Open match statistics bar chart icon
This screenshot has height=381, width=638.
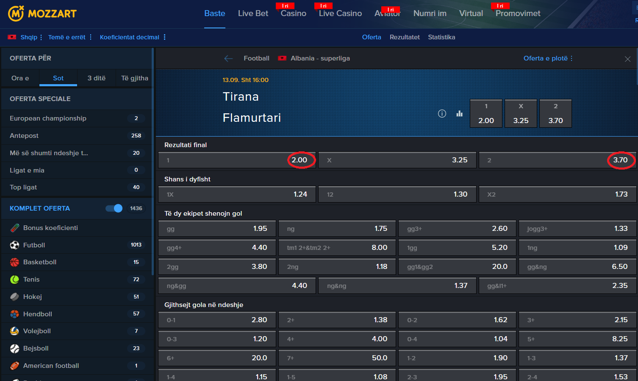coord(460,113)
